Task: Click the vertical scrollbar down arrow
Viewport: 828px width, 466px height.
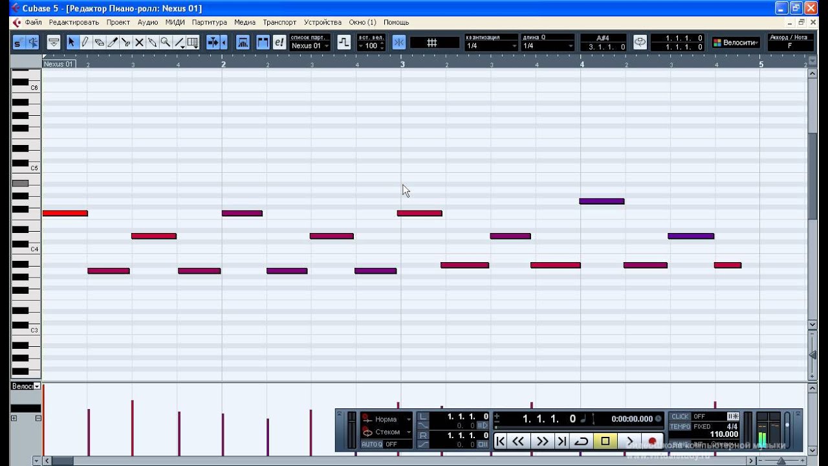Action: pyautogui.click(x=812, y=325)
